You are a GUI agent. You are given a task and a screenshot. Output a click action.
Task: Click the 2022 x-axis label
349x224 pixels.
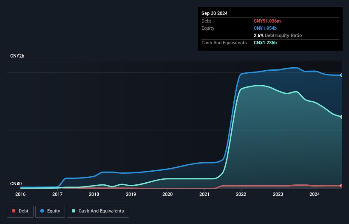coord(241,194)
